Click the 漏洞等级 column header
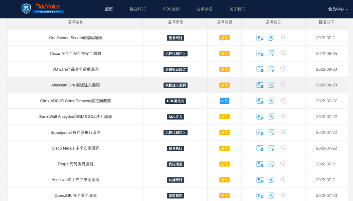 [x=225, y=22]
